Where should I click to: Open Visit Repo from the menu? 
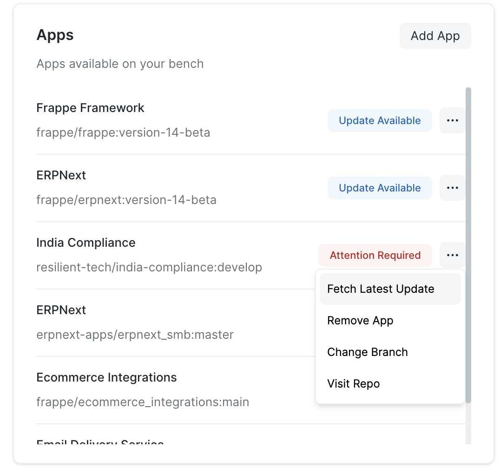tap(353, 384)
